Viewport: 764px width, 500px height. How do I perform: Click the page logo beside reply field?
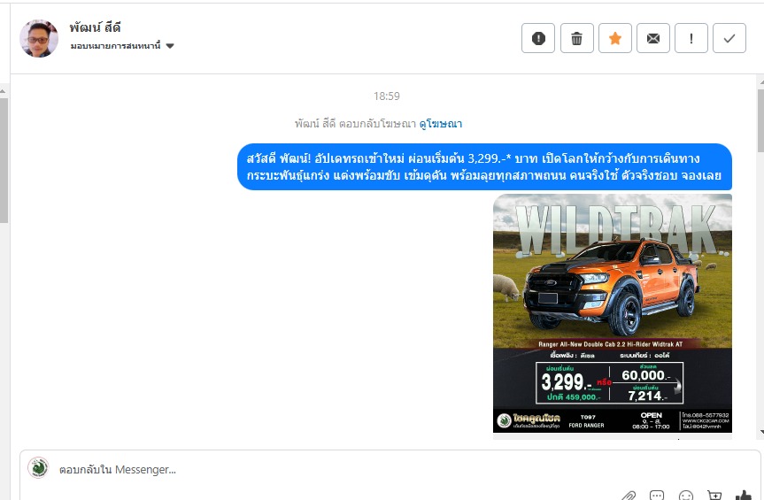tap(38, 468)
